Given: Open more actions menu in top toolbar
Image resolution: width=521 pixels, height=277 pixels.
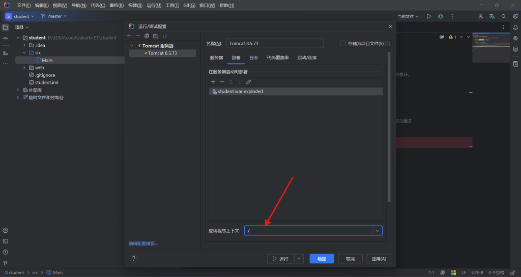Looking at the screenshot, I should tap(452, 16).
